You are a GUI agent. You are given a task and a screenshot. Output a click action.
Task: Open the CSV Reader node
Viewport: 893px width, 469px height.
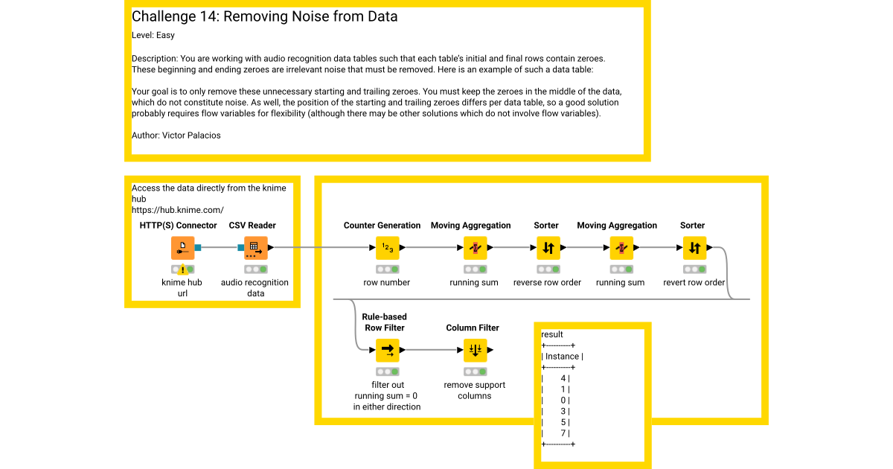255,247
